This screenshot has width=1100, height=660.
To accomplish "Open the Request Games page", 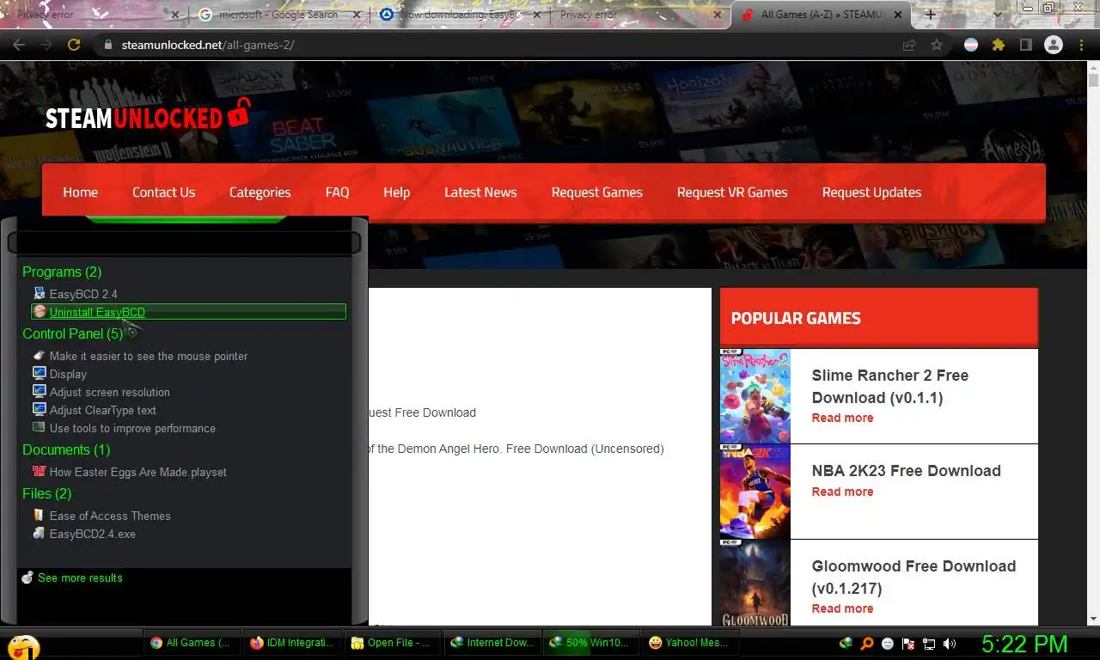I will 596,192.
